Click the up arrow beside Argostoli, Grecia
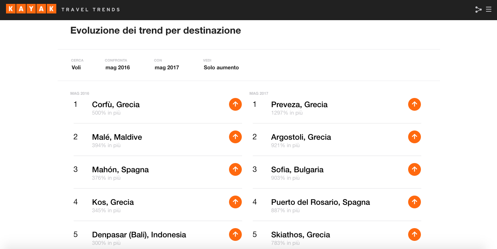497x249 pixels. coord(415,137)
